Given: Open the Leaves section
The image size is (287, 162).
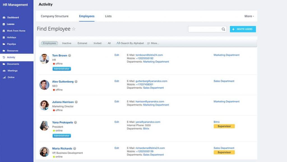Looking at the screenshot, I should pyautogui.click(x=11, y=24).
